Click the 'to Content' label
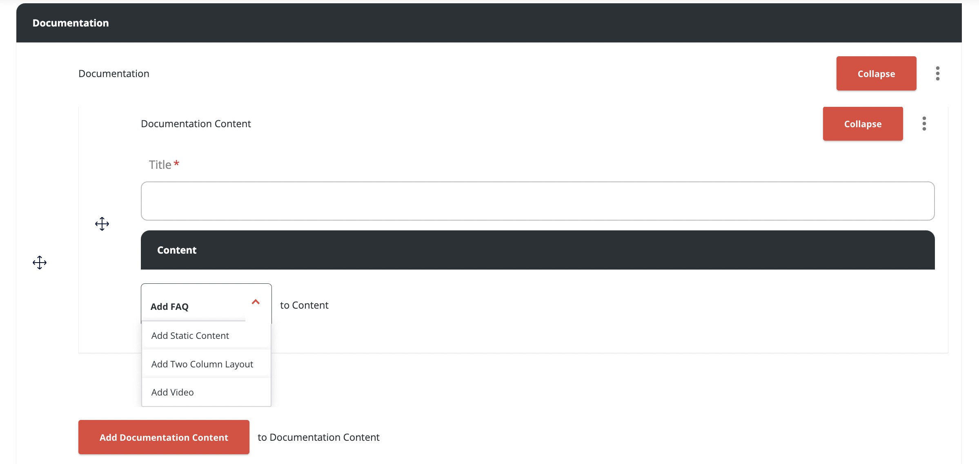This screenshot has width=979, height=464. tap(304, 305)
